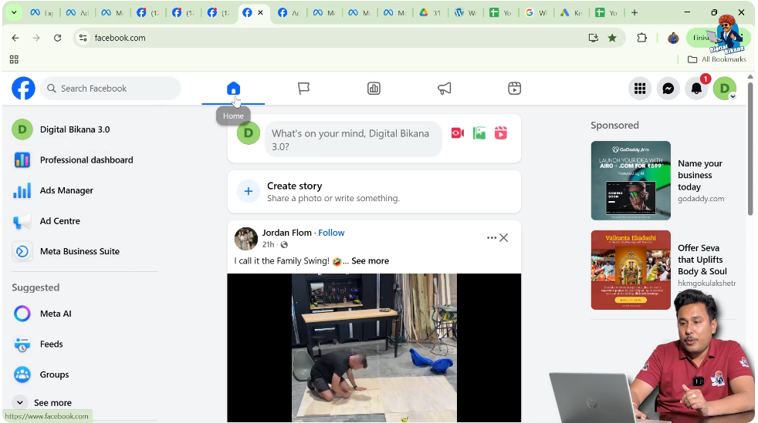Open the post's three-dot options menu
This screenshot has width=758, height=423.
[x=491, y=238]
